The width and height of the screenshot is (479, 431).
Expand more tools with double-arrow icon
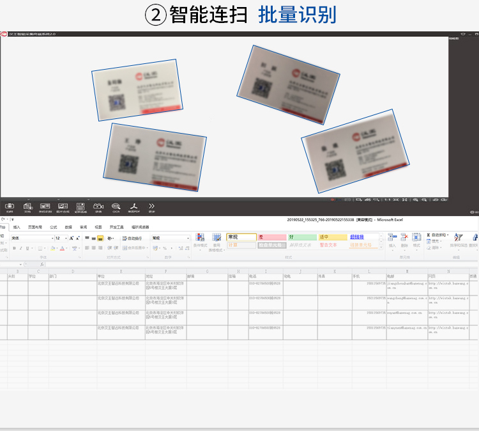(151, 207)
